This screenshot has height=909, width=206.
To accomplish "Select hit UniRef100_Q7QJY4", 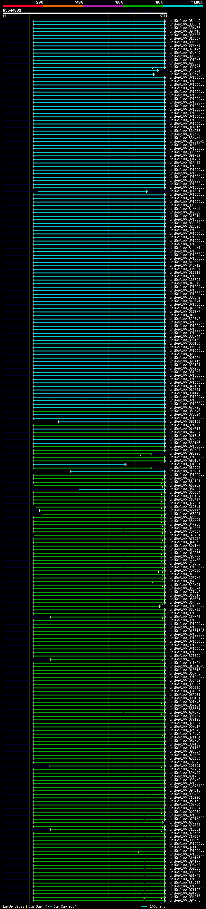I will point(185,414).
